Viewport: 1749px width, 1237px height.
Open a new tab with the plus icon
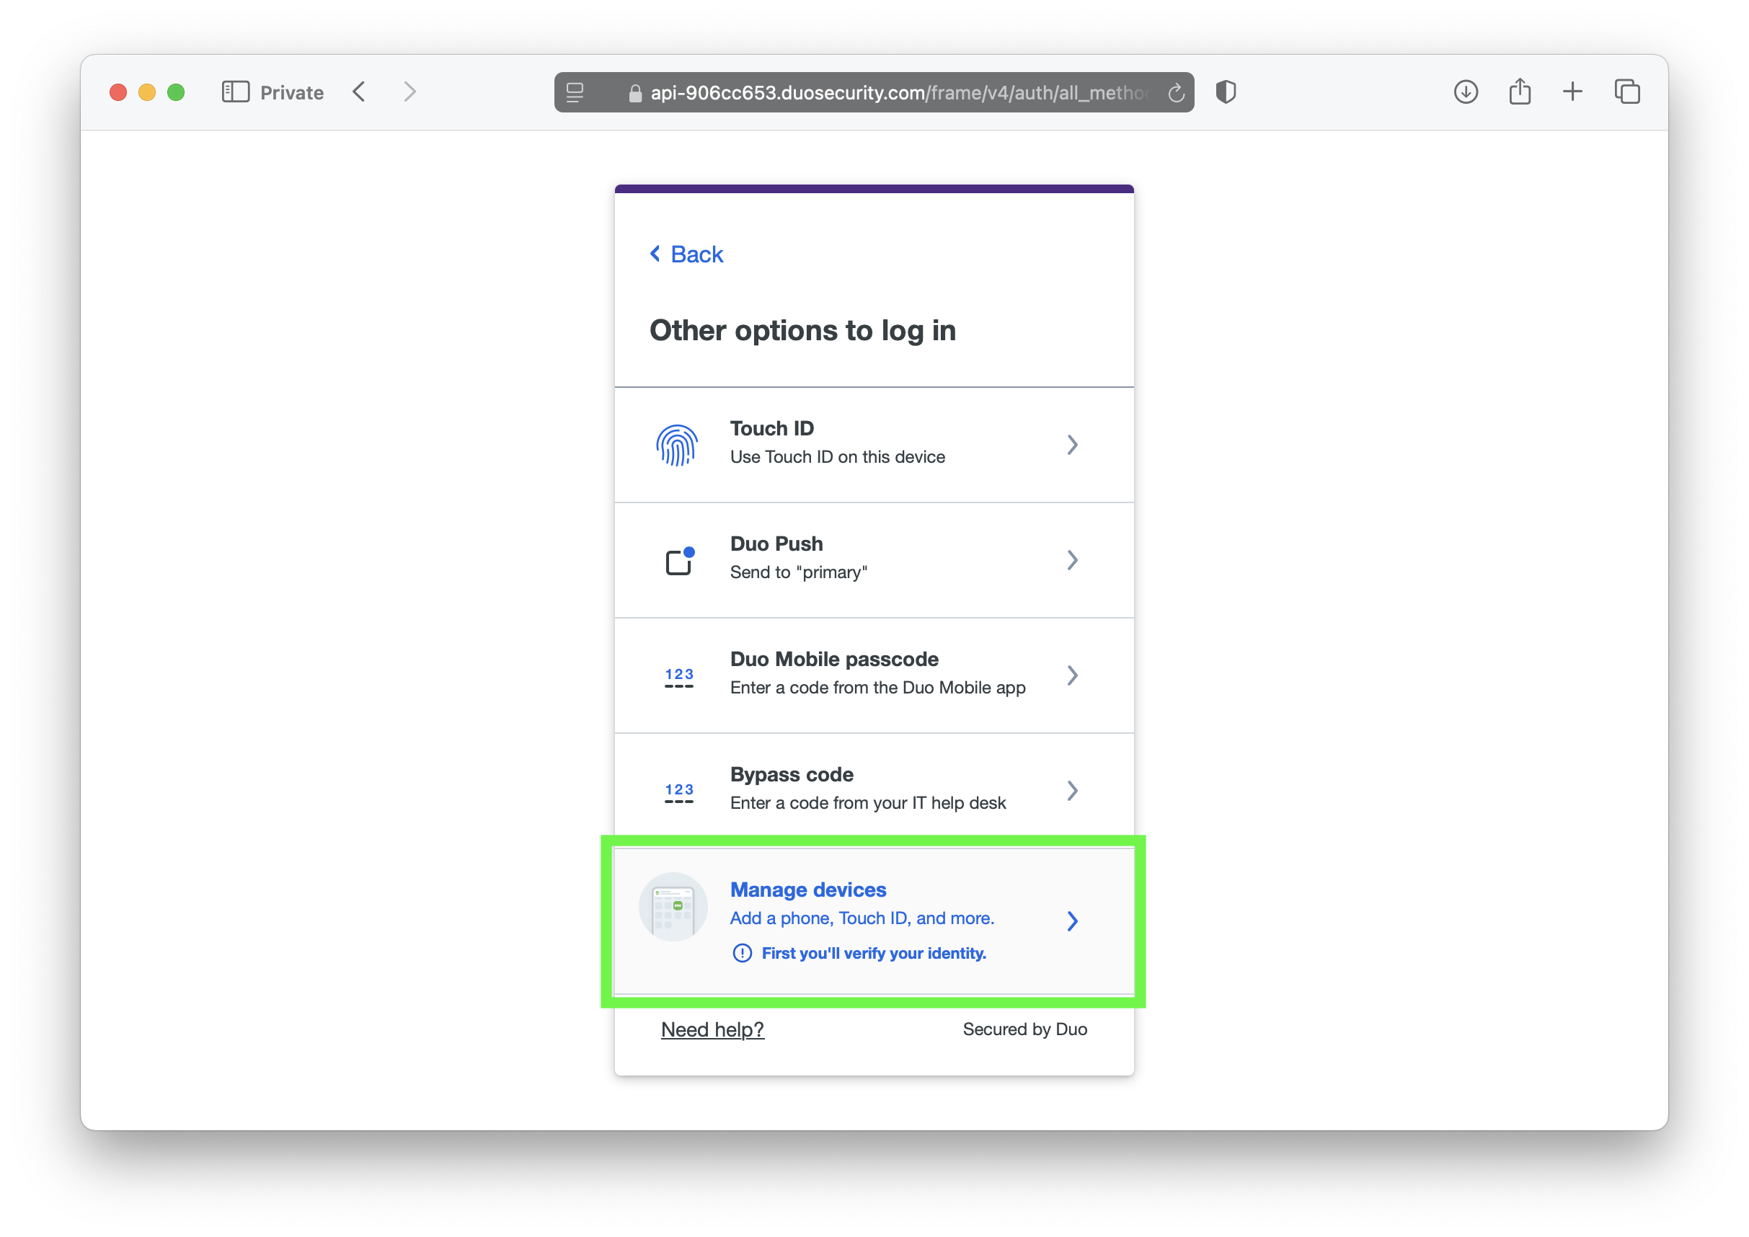[x=1572, y=92]
